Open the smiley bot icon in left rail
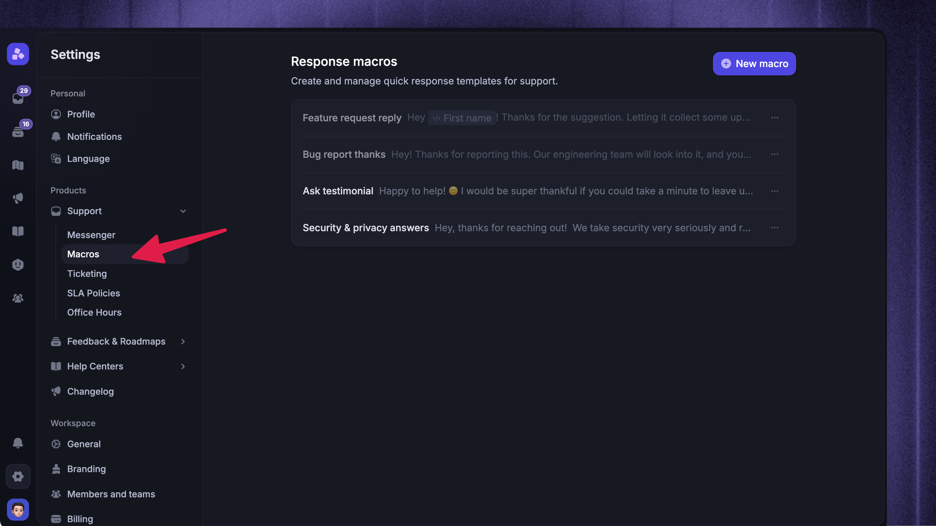This screenshot has height=526, width=936. (x=18, y=265)
